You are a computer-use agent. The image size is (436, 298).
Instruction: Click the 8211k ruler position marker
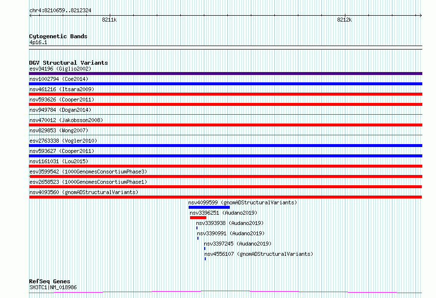(109, 20)
